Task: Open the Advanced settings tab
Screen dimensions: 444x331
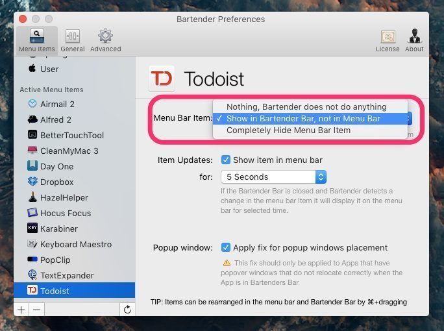Action: click(x=106, y=41)
